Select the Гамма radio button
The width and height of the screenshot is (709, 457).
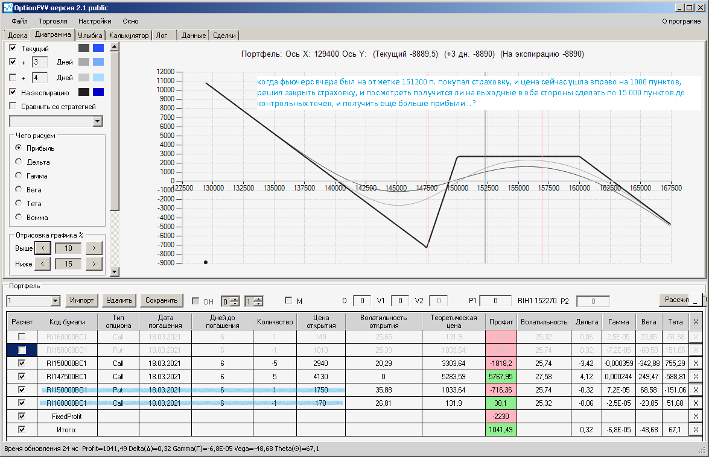pos(19,175)
